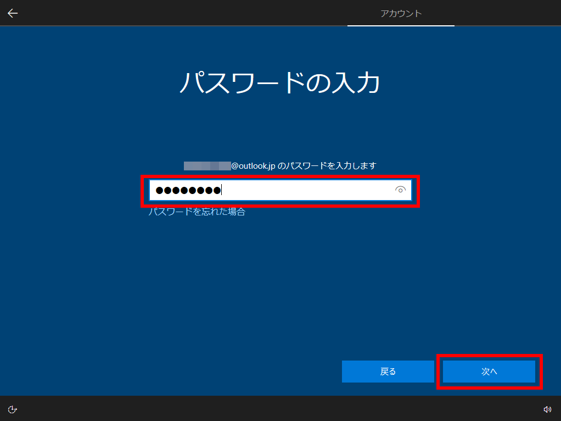Open the ease of access icon
The image size is (561, 421).
[x=13, y=409]
